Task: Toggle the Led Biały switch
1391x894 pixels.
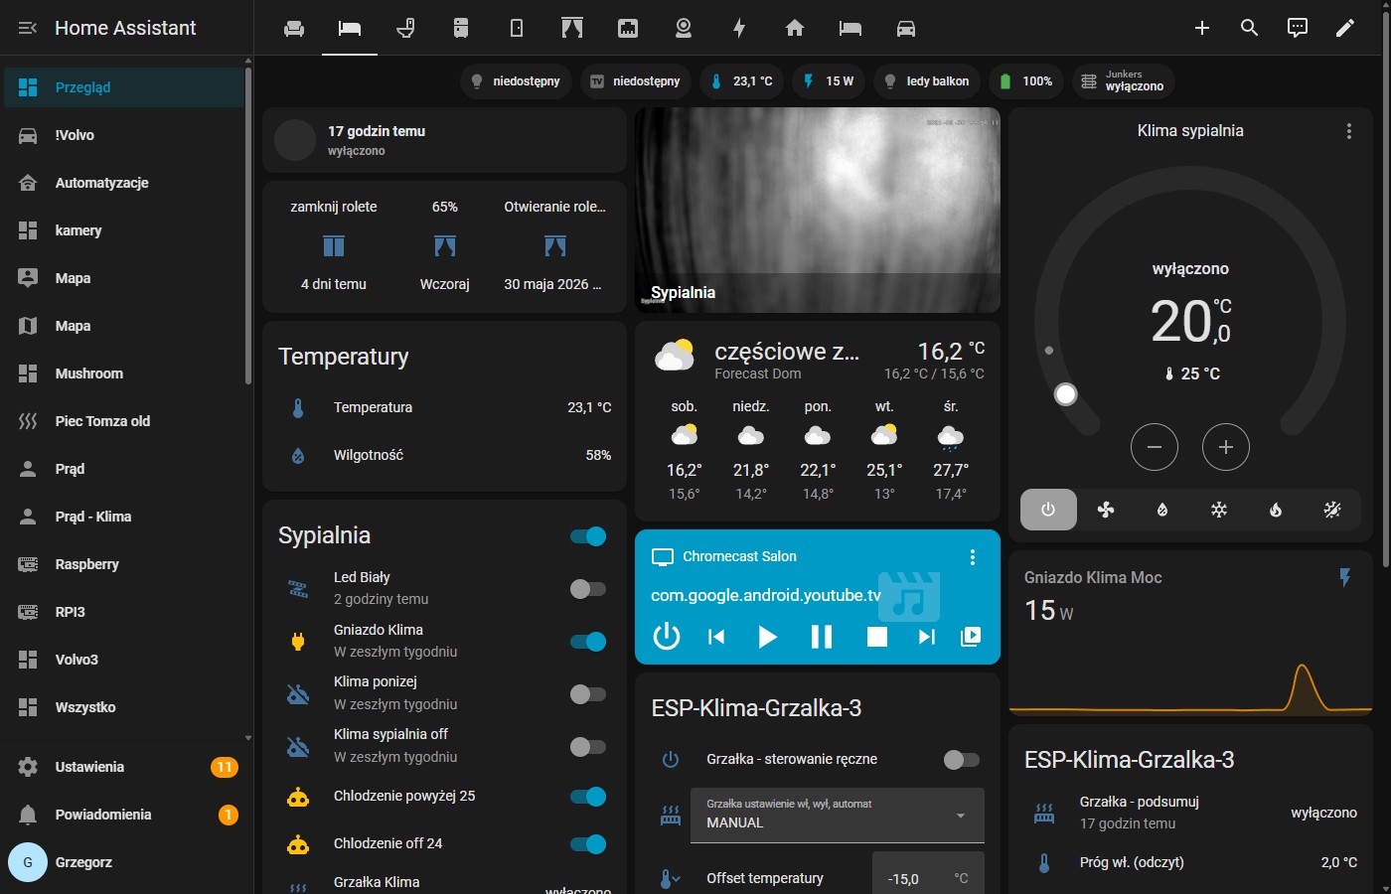Action: [588, 589]
